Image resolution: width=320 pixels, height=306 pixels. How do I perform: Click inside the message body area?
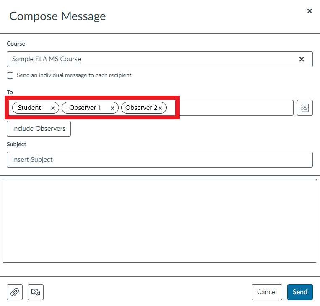(x=160, y=221)
